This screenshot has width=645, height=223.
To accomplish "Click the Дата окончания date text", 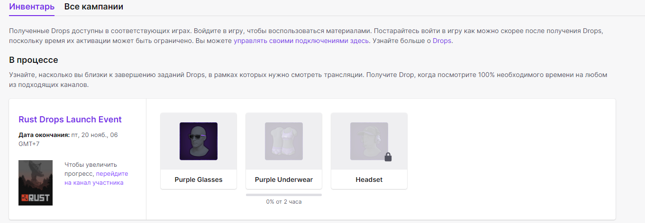I will (68, 139).
